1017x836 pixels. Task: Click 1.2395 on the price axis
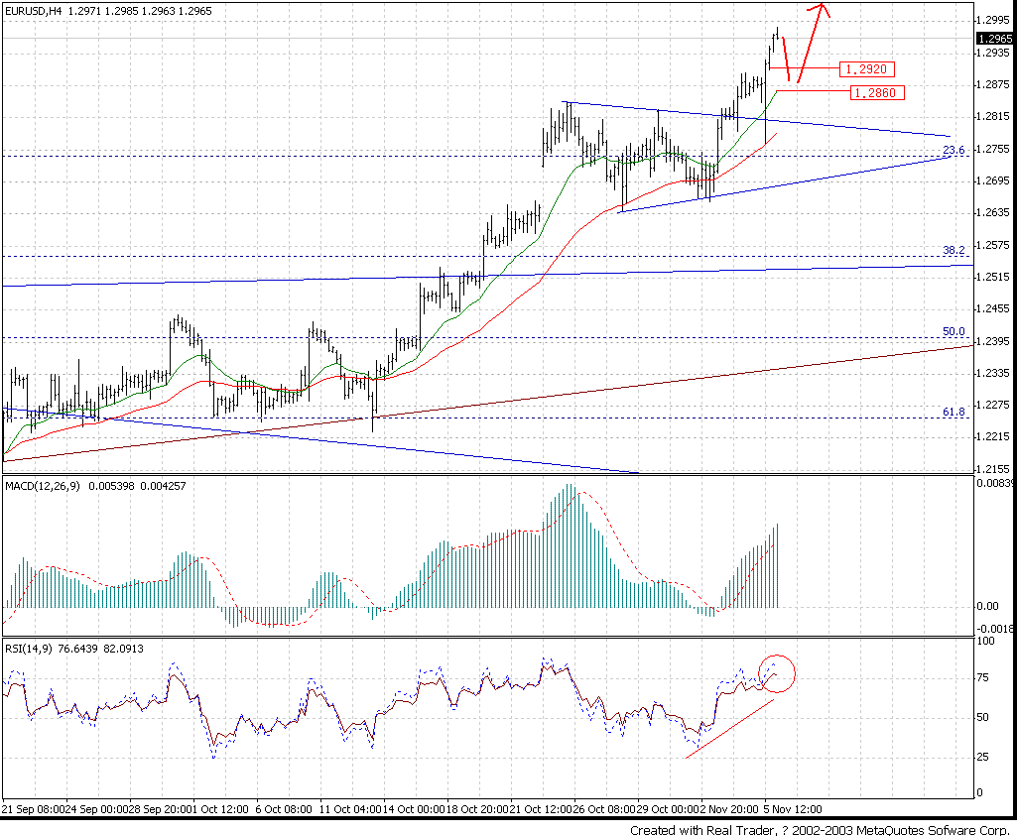point(995,341)
